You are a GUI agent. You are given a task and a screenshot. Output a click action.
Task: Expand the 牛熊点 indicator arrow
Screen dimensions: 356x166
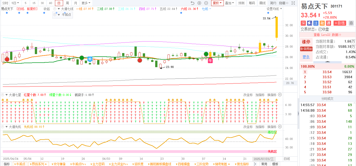[x=59, y=15]
